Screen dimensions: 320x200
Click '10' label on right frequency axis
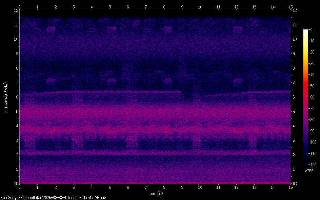(295, 39)
